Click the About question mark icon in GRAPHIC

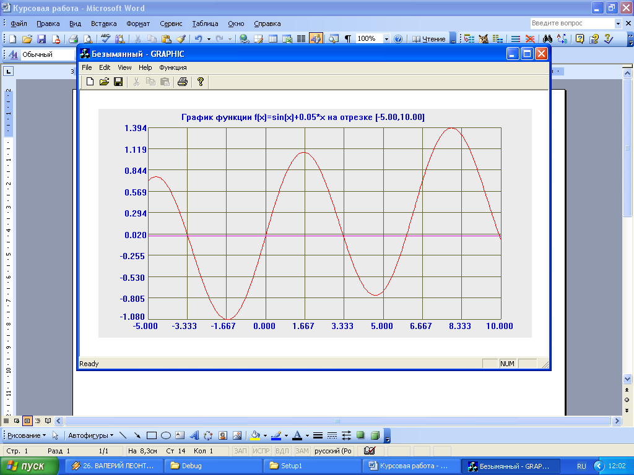(x=200, y=82)
